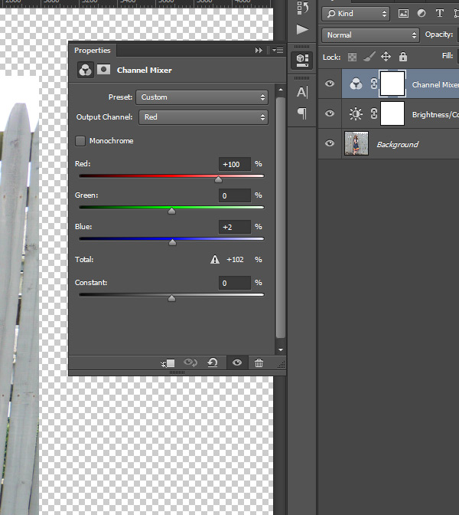459x515 pixels.
Task: Enable the Monochrome checkbox
Action: point(80,141)
